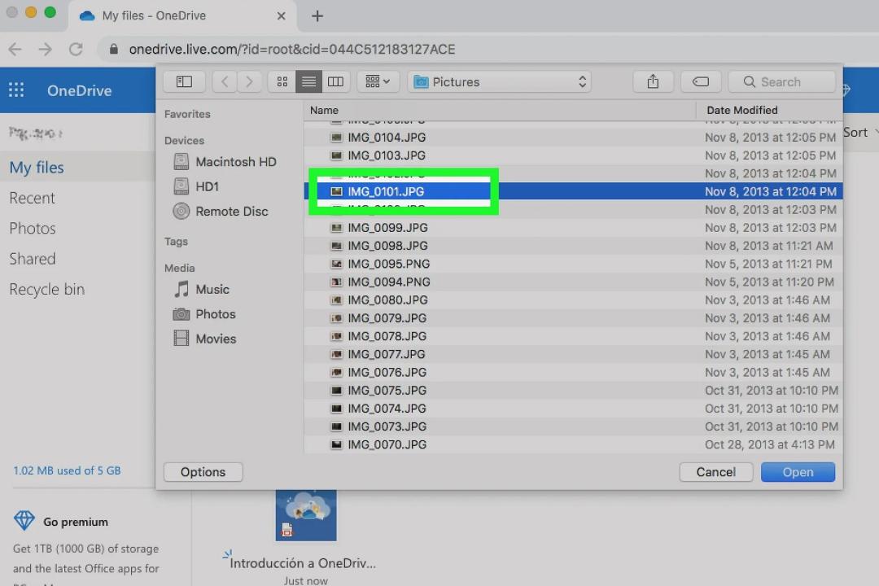Click Open to upload selected file

point(798,472)
